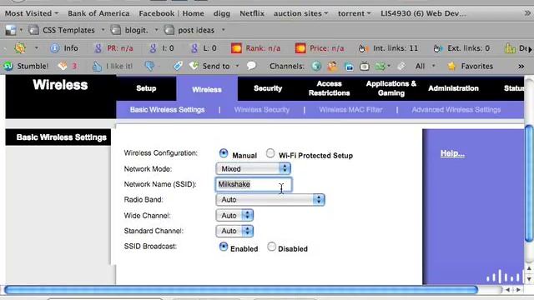The width and height of the screenshot is (534, 300).
Task: Click the Ext. links: 0 icon
Action: click(x=437, y=48)
